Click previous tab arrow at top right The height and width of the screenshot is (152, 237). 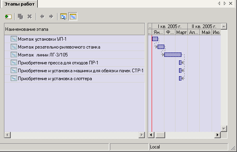219,3
